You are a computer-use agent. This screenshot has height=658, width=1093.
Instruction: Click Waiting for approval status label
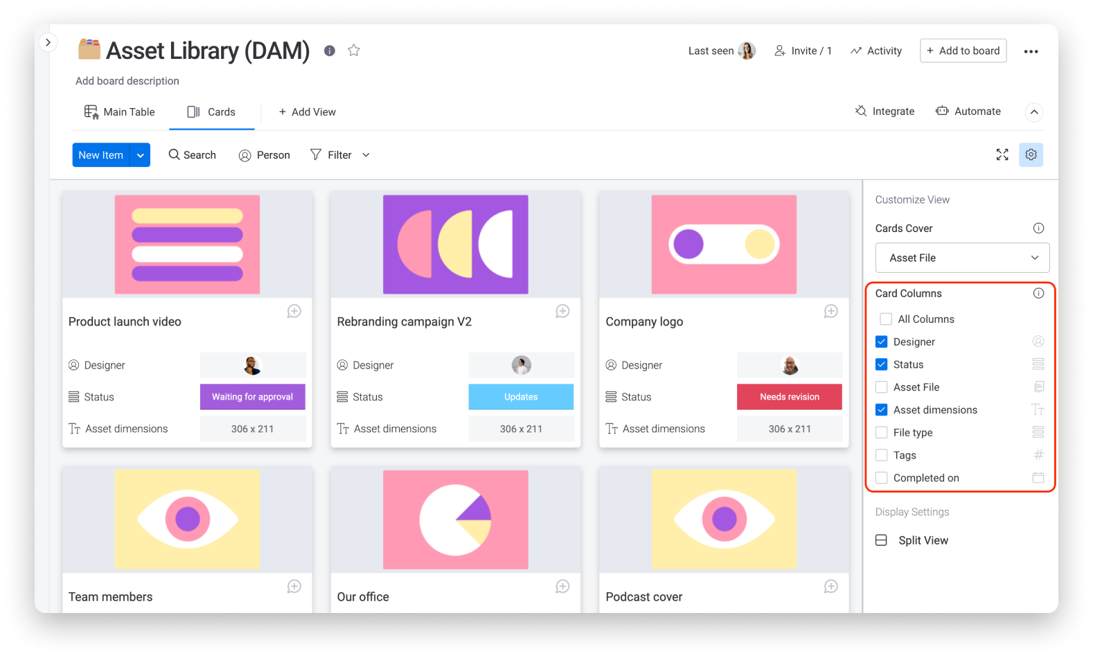[x=253, y=397]
